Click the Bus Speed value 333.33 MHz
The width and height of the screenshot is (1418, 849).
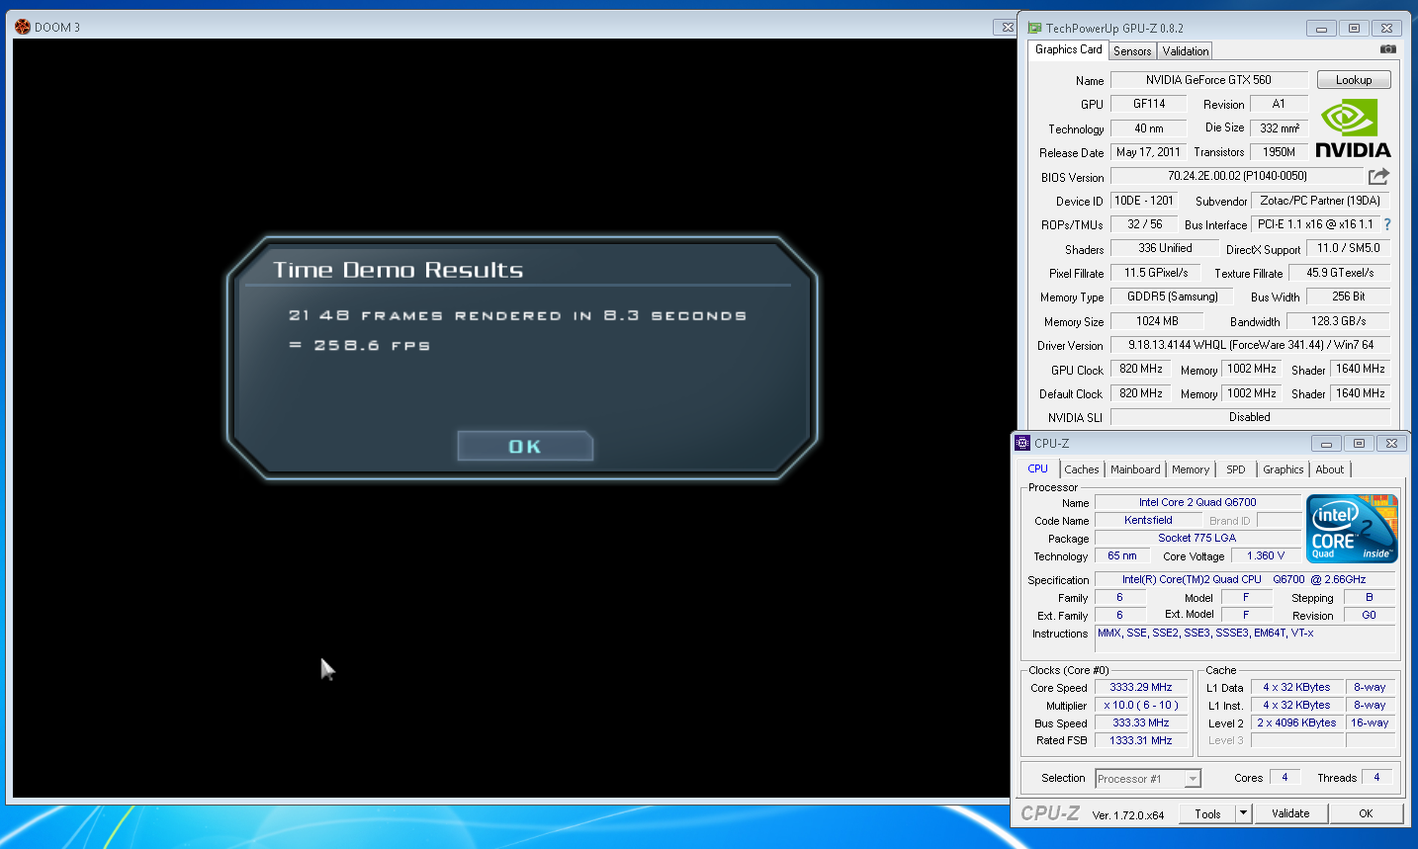[1140, 722]
